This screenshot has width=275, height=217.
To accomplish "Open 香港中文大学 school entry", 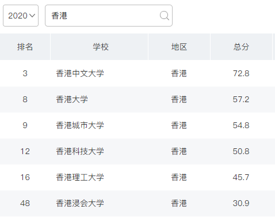I will (80, 73).
